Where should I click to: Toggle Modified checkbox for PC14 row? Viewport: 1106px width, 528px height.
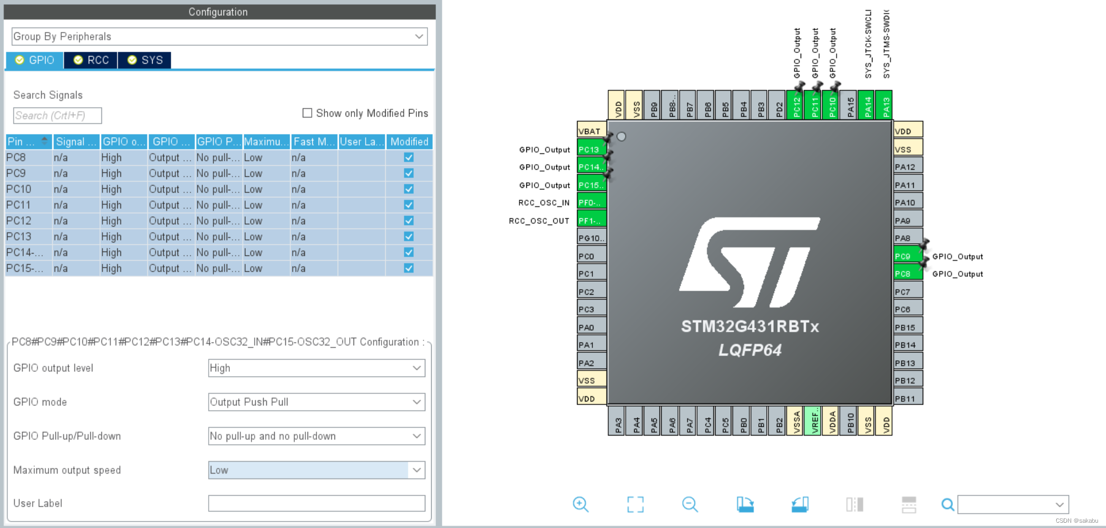[408, 252]
